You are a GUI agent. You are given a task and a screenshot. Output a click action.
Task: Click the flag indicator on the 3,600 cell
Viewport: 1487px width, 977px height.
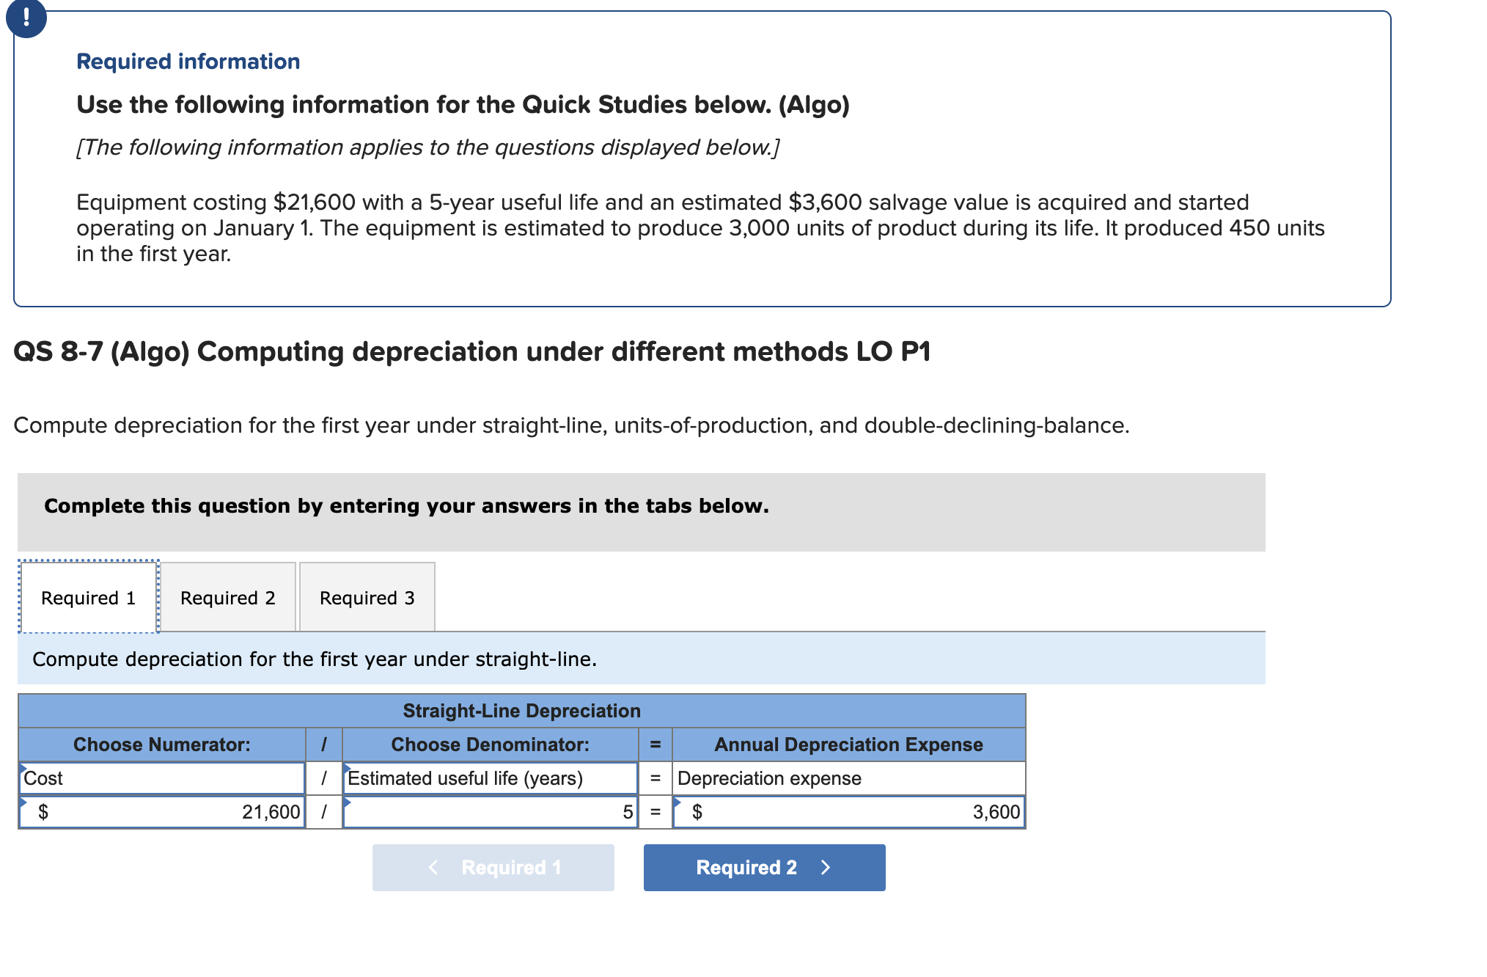[x=678, y=801]
